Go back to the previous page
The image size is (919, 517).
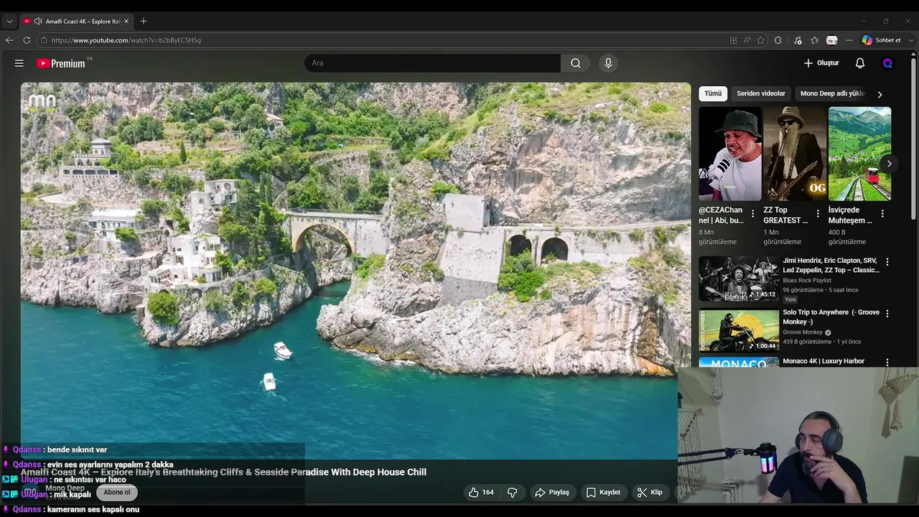coord(9,40)
